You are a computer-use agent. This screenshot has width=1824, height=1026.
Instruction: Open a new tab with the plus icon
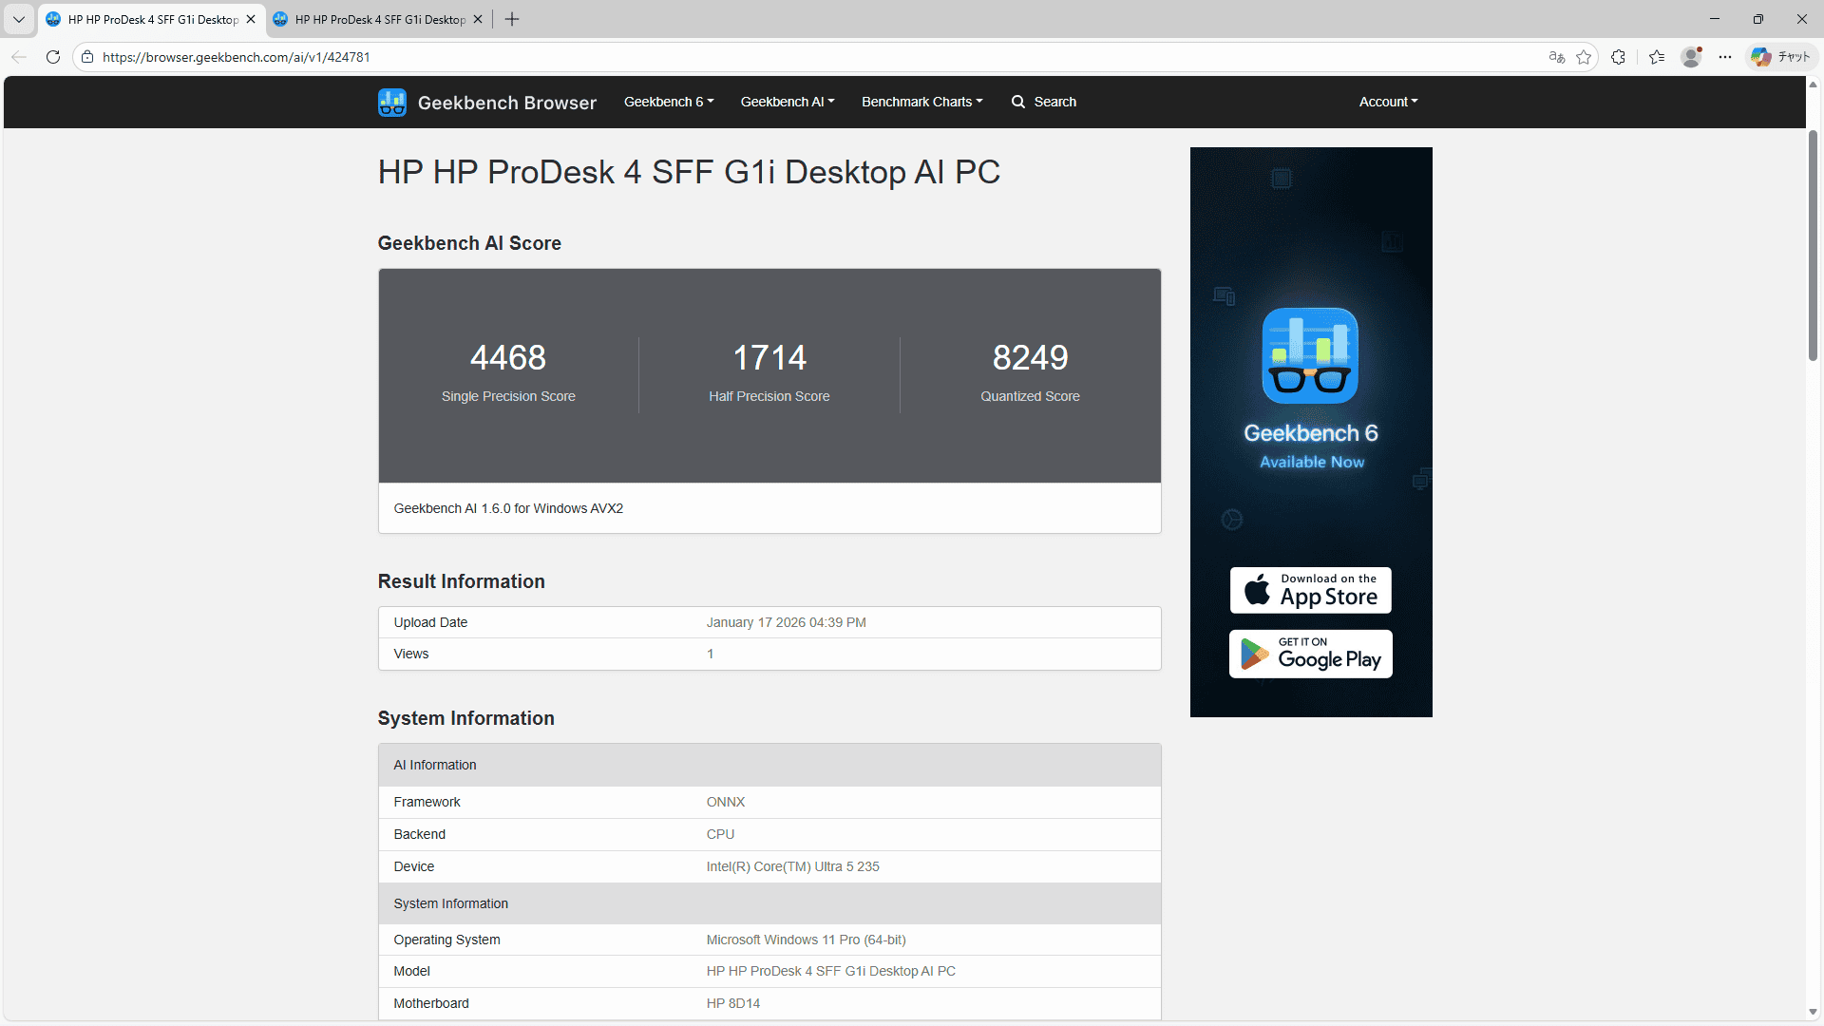[x=512, y=19]
